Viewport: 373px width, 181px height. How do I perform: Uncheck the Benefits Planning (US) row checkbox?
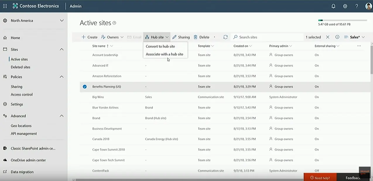click(x=85, y=87)
